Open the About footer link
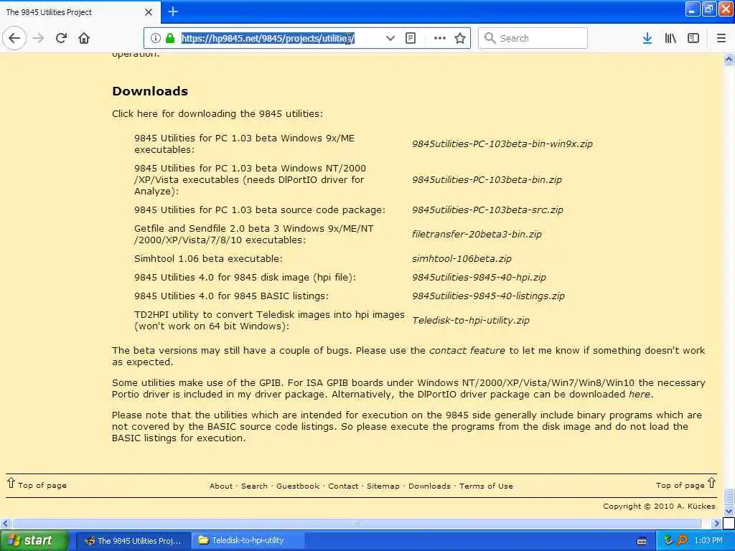The height and width of the screenshot is (551, 735). (221, 486)
